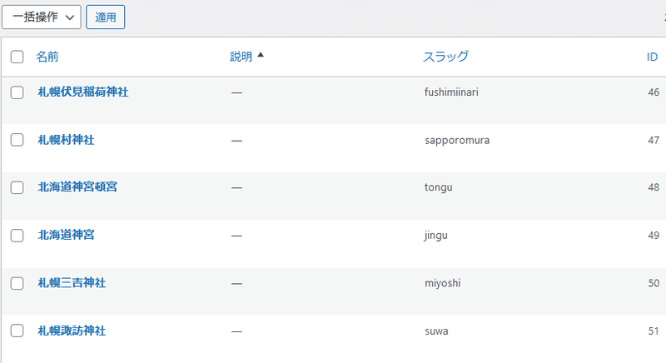
Task: Click the ID value 49
Action: (x=654, y=236)
